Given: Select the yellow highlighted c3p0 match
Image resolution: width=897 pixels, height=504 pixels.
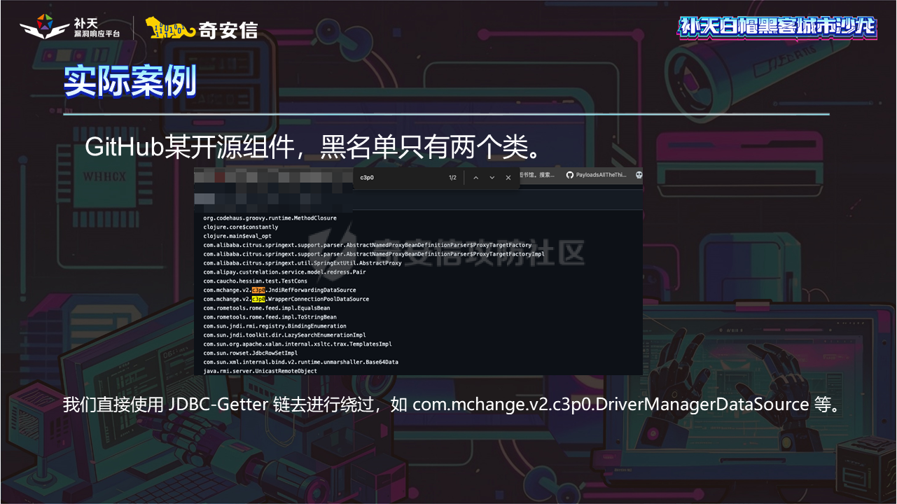Looking at the screenshot, I should [258, 299].
